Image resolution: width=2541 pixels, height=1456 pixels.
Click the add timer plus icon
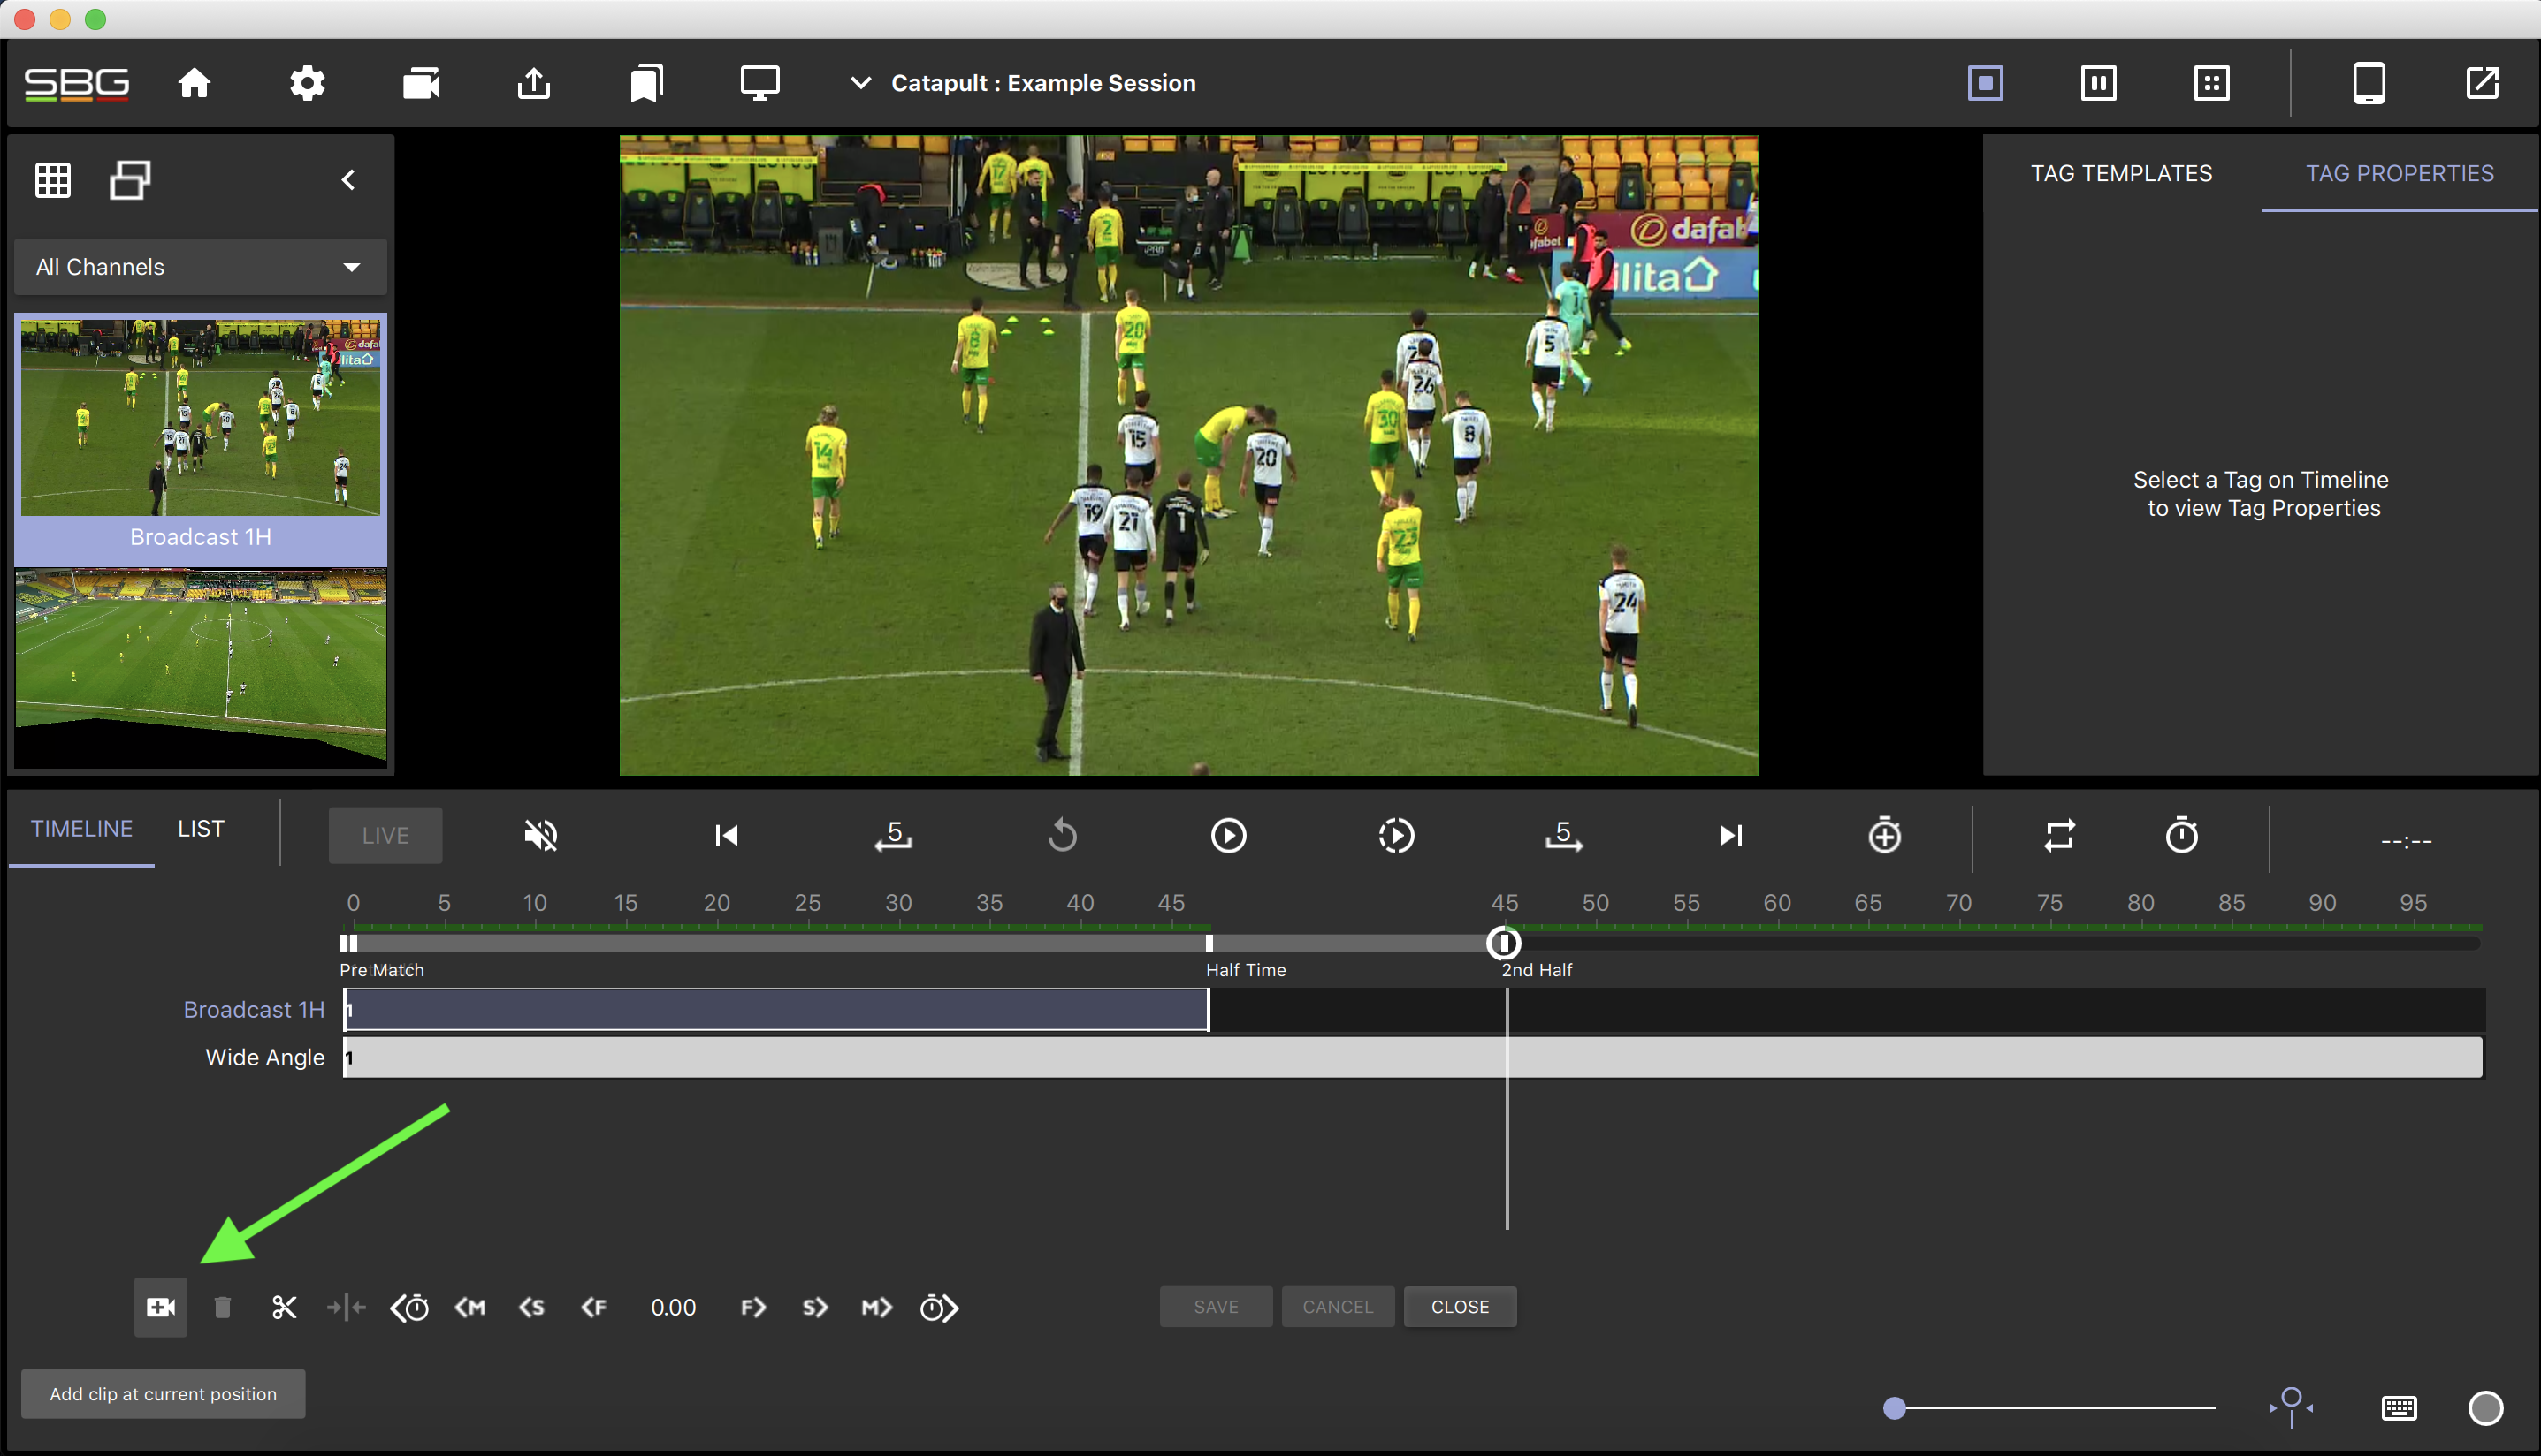pyautogui.click(x=1885, y=835)
